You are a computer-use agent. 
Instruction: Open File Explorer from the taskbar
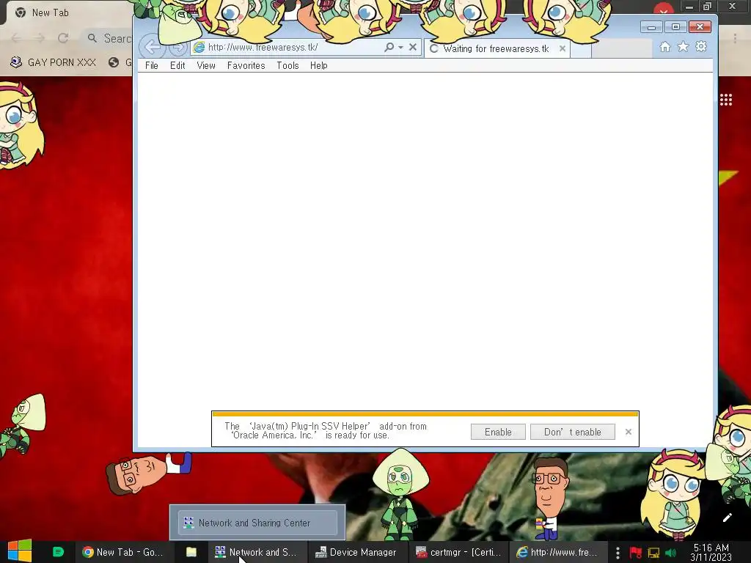click(191, 552)
